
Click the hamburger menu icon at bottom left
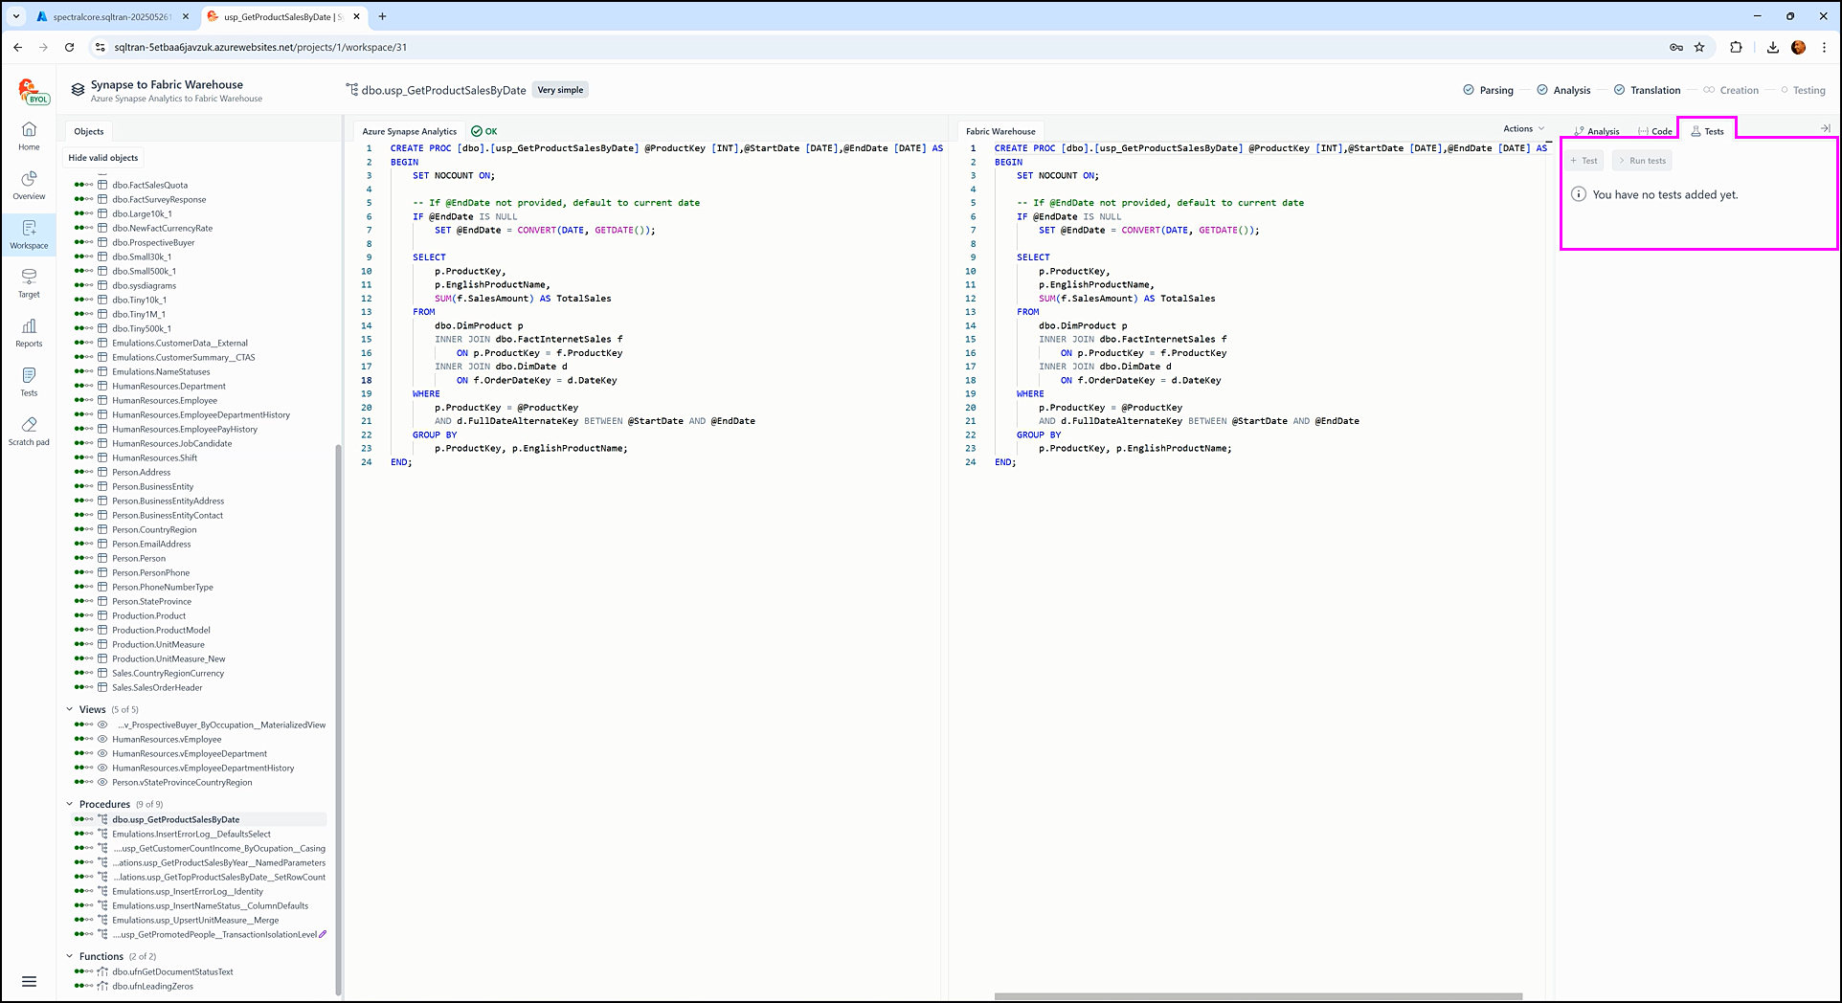point(29,981)
